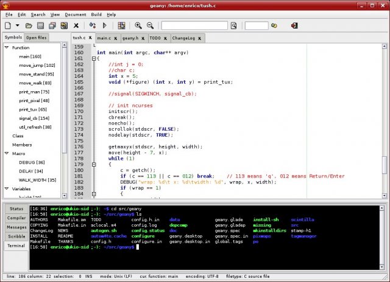Create a new file with the toolbar icon

[8, 26]
